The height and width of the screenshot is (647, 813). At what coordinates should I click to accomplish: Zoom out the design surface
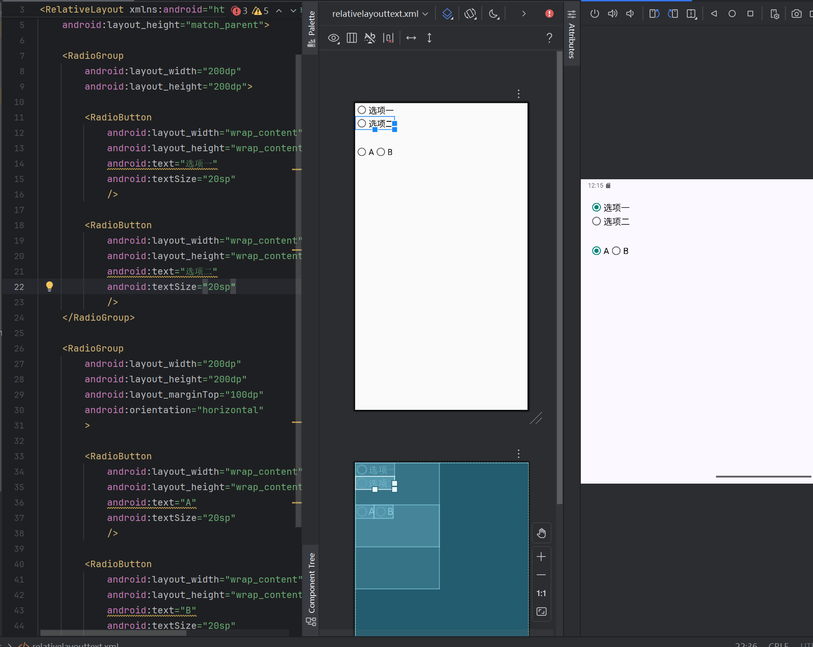[x=541, y=575]
